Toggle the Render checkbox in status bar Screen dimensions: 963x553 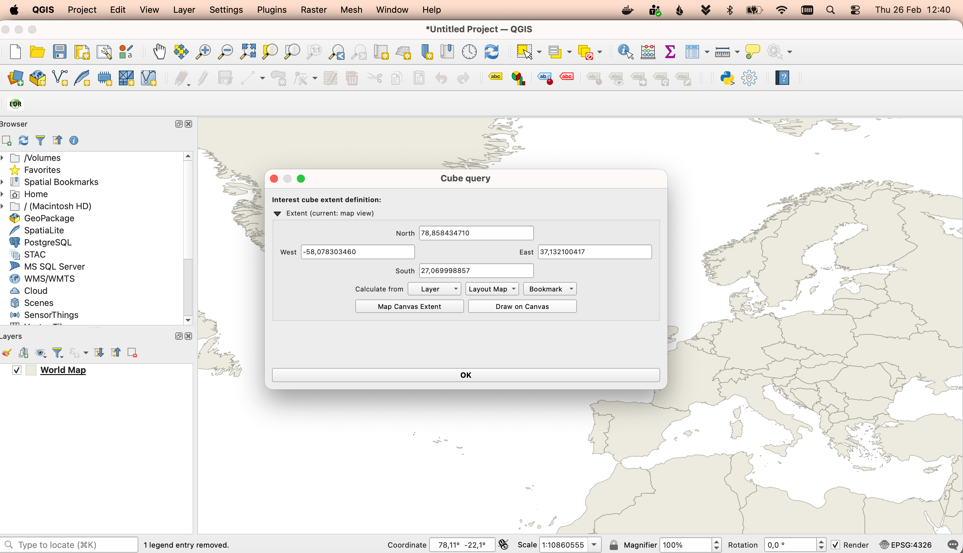tap(835, 545)
